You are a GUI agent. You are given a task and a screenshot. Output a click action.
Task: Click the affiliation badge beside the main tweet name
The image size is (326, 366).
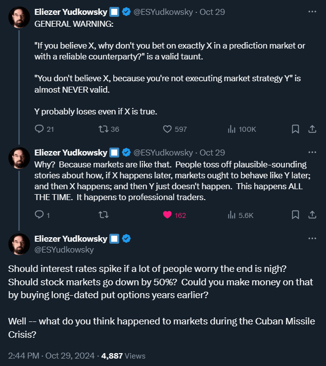(114, 239)
